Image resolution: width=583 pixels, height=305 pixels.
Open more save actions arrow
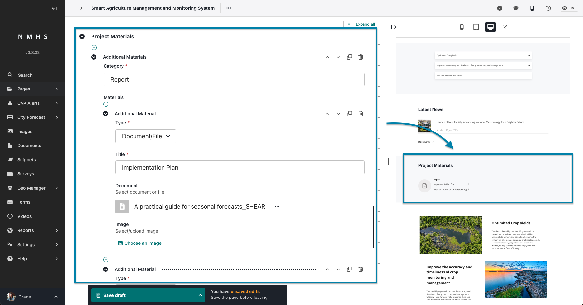[x=200, y=295]
